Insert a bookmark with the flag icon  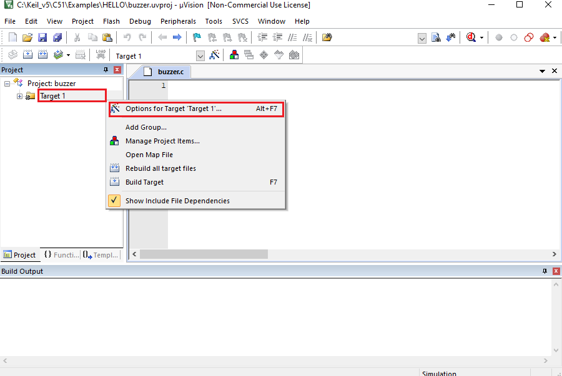(x=195, y=37)
